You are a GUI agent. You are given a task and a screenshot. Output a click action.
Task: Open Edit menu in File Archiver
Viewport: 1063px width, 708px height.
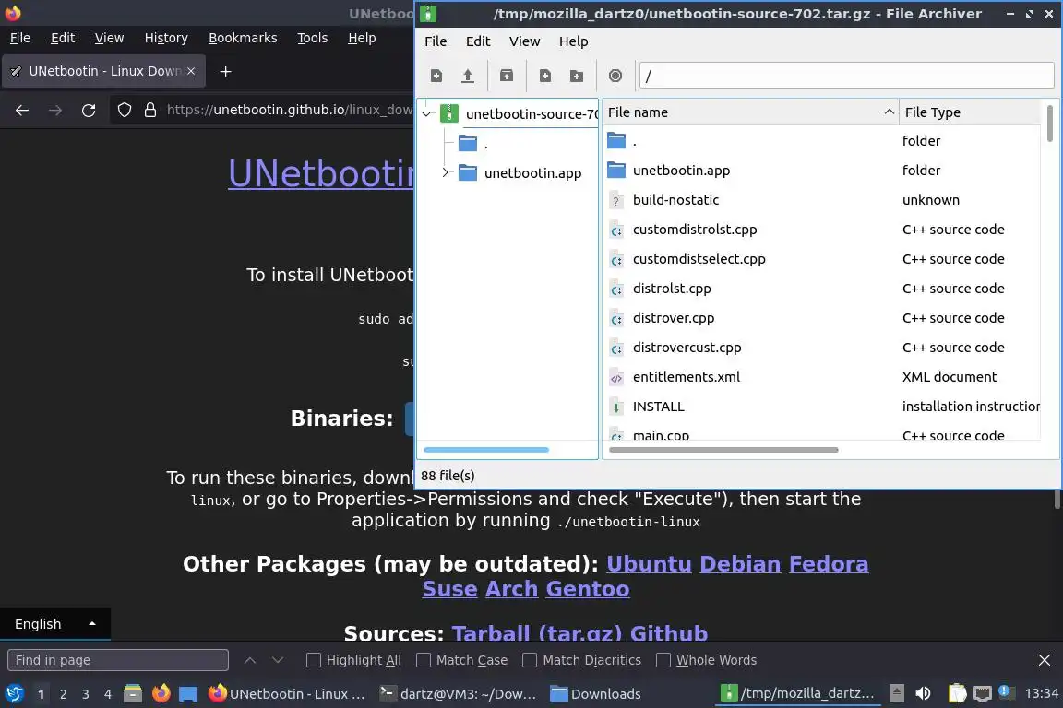pos(477,41)
